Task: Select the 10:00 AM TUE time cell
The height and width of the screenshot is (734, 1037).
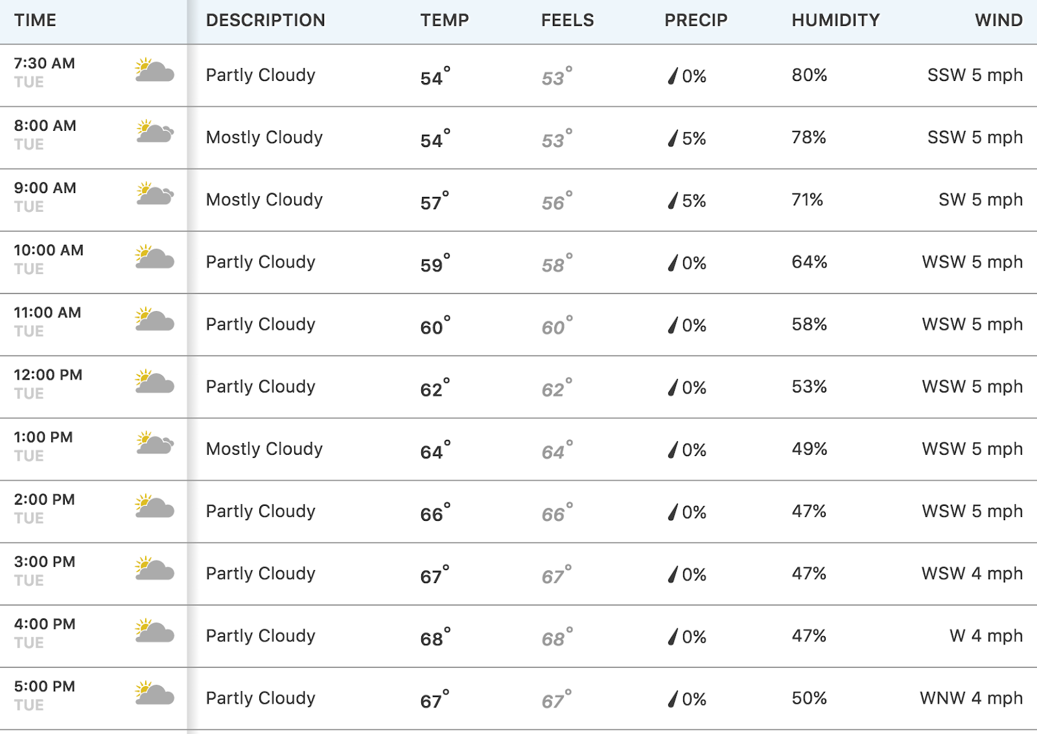Action: click(x=49, y=258)
